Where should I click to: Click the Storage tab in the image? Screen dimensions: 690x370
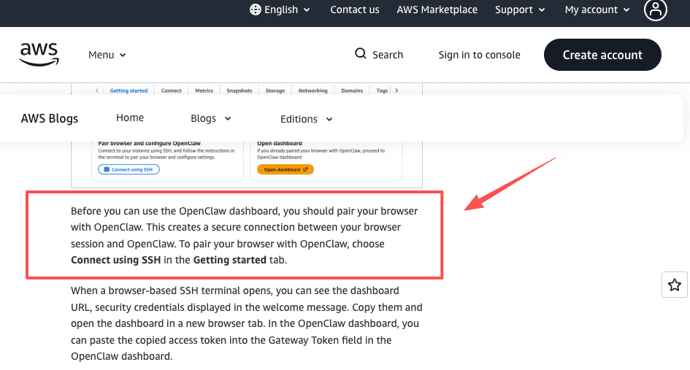point(275,90)
